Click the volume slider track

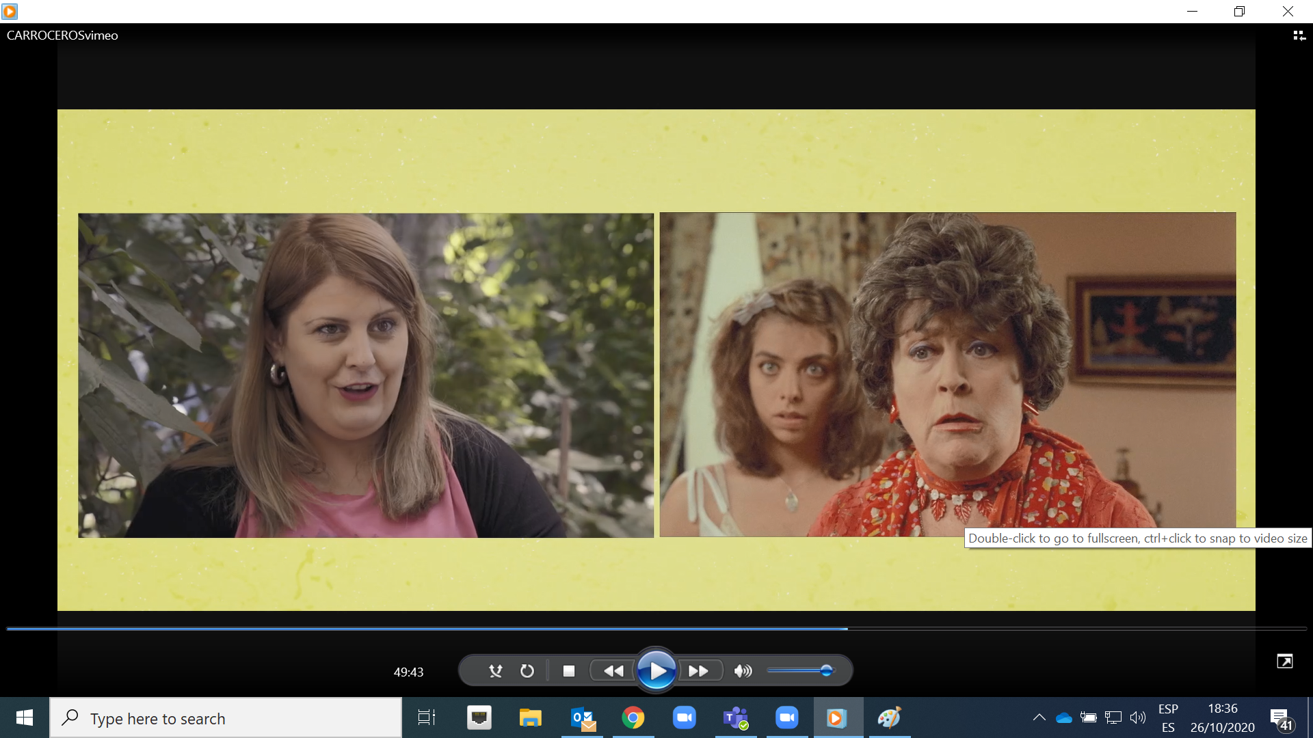[x=793, y=671]
